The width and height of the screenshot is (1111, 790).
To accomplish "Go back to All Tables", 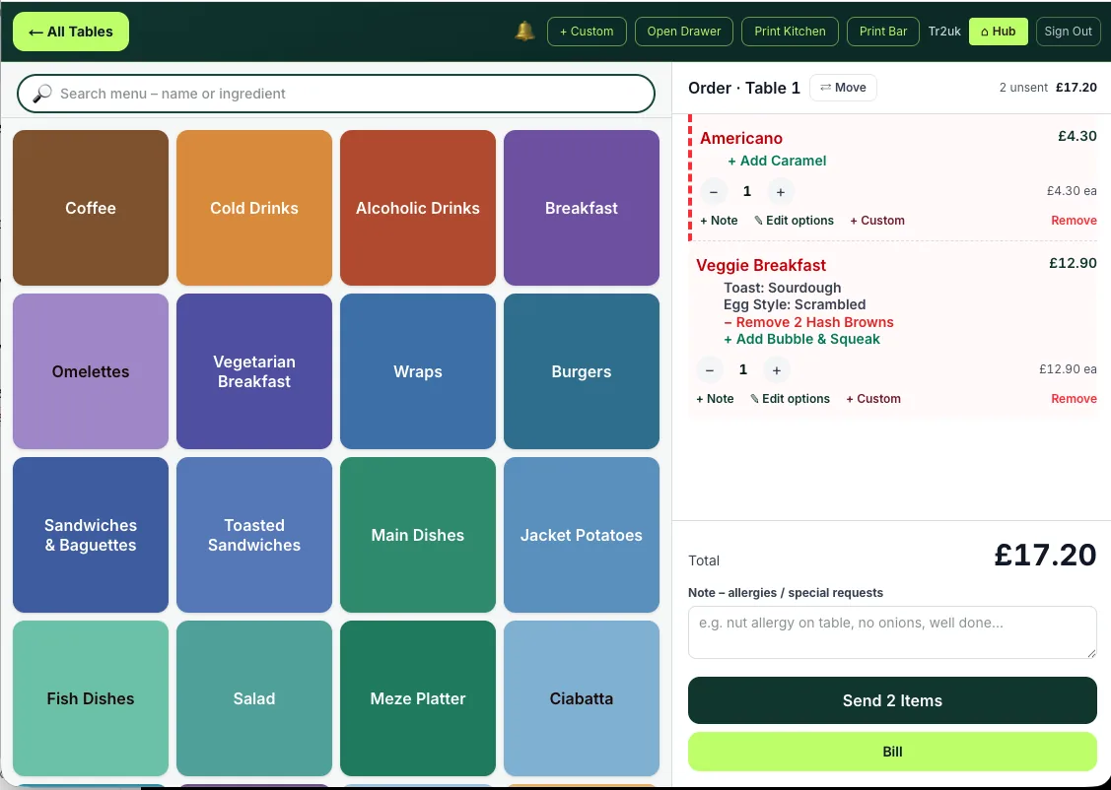I will (71, 32).
